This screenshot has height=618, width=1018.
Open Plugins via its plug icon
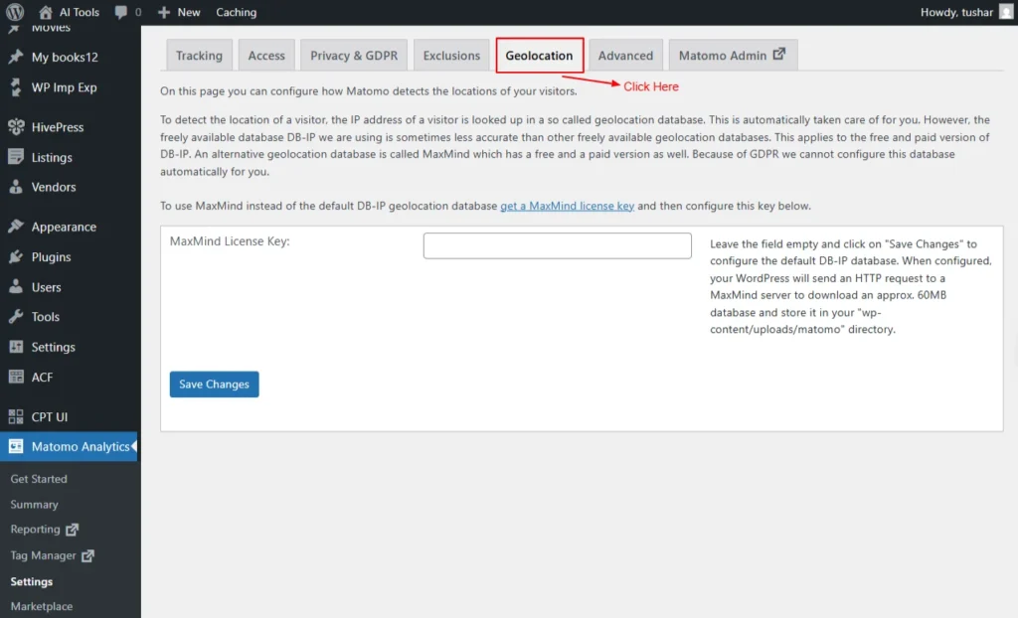[16, 256]
